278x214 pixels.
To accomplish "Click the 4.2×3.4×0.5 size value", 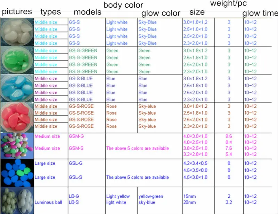I will coord(195,163).
